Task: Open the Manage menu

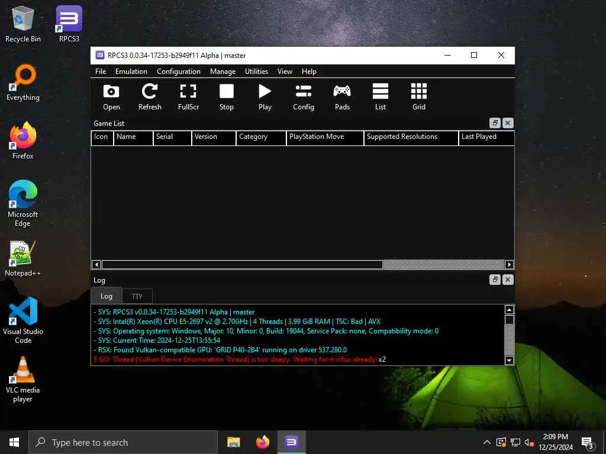Action: [223, 72]
